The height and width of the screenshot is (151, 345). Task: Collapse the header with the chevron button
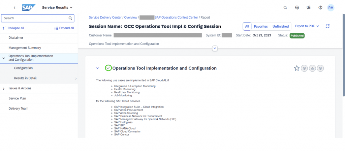point(215,48)
